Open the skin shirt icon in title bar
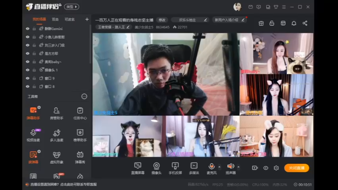338x190 pixels. 276,7
